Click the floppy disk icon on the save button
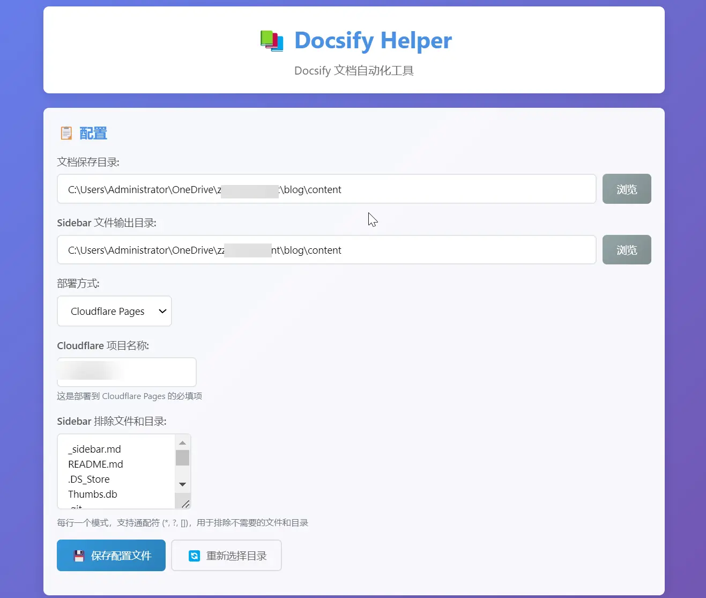 tap(79, 556)
